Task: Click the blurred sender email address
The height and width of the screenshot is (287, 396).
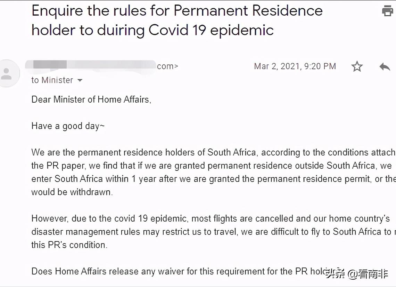Action: pyautogui.click(x=101, y=65)
